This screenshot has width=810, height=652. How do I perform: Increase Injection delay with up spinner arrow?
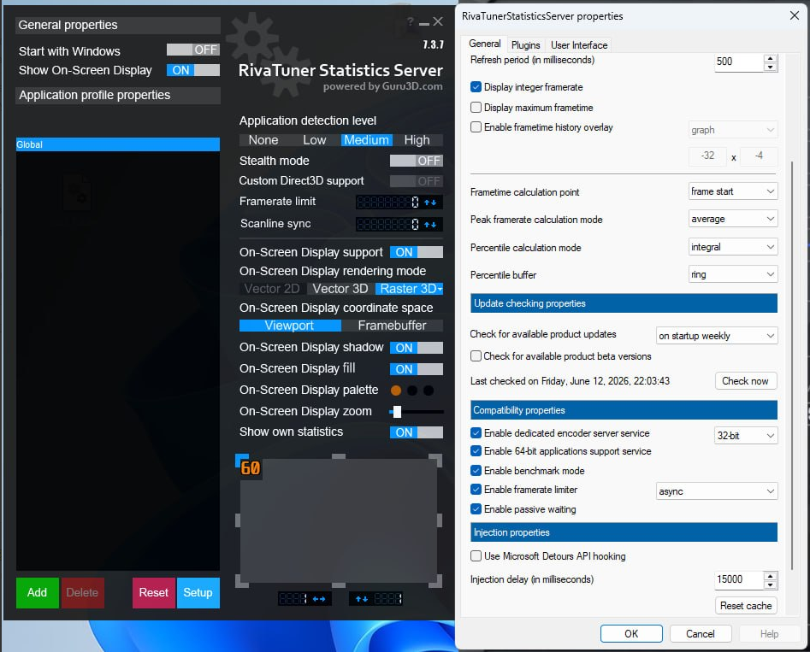point(770,576)
